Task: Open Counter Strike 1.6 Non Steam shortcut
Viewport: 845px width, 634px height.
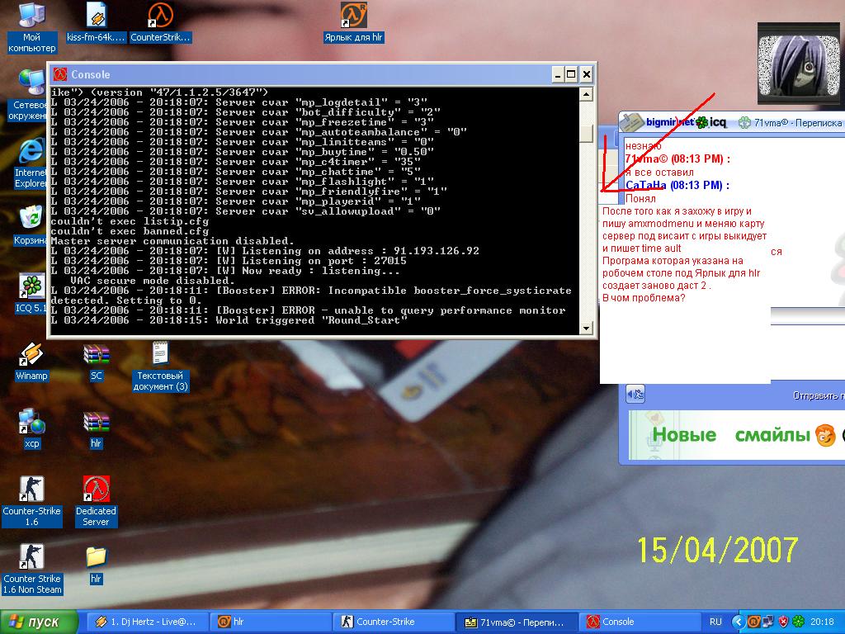Action: [32, 569]
